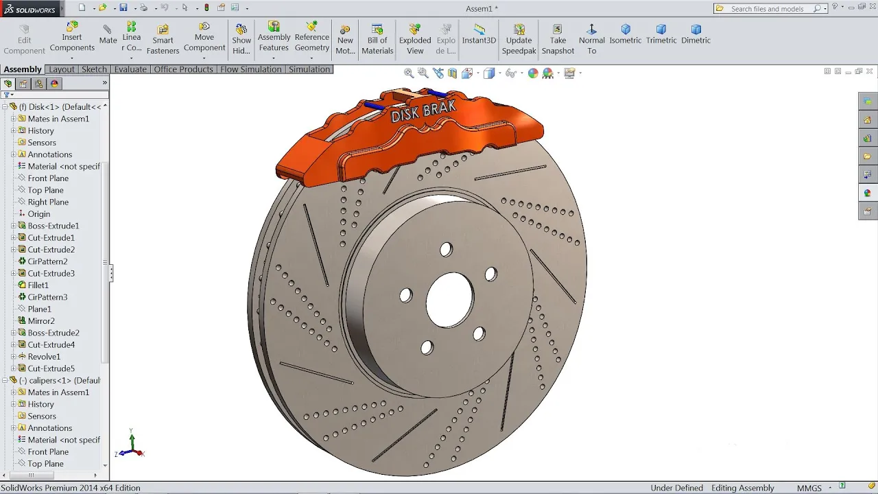Select the Mate tool
878x494 pixels.
pos(108,35)
